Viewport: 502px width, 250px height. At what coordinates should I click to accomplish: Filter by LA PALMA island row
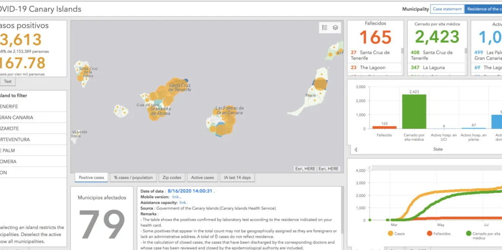coord(33,150)
